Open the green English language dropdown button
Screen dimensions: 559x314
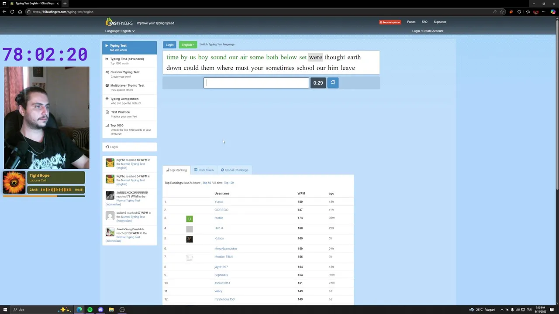coord(188,44)
